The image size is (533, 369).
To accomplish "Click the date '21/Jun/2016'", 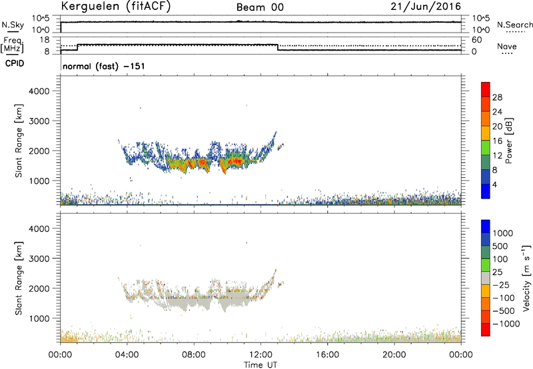I will [x=426, y=7].
